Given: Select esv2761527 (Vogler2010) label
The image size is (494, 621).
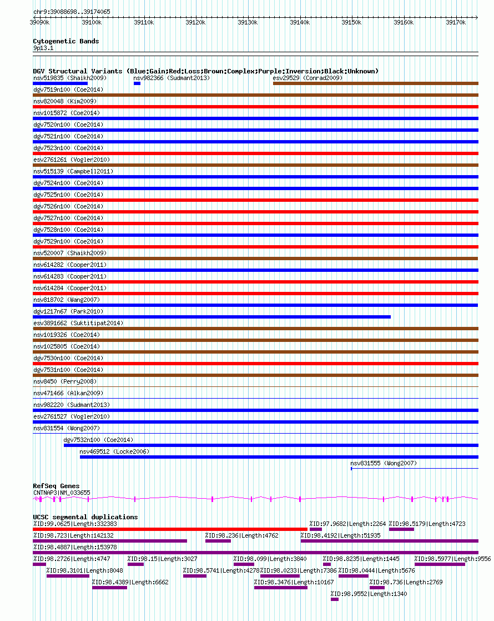Looking at the screenshot, I should [x=72, y=416].
